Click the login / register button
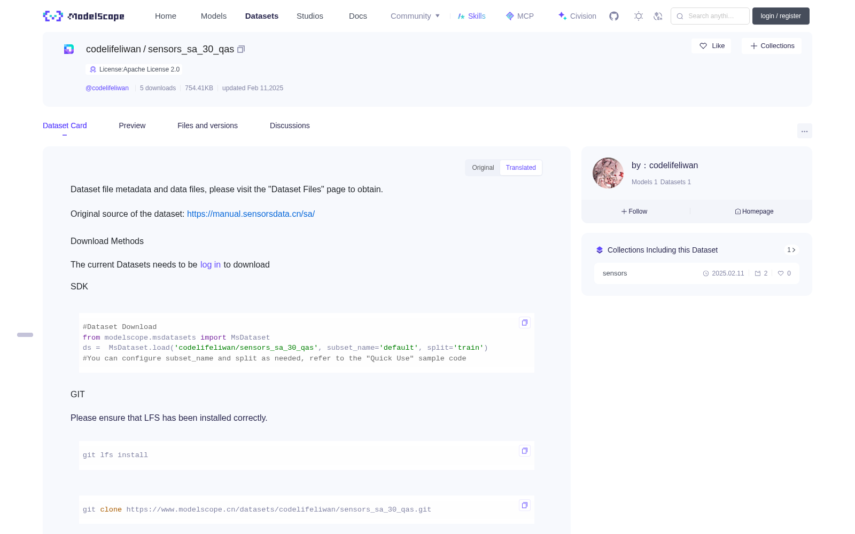 tap(781, 16)
